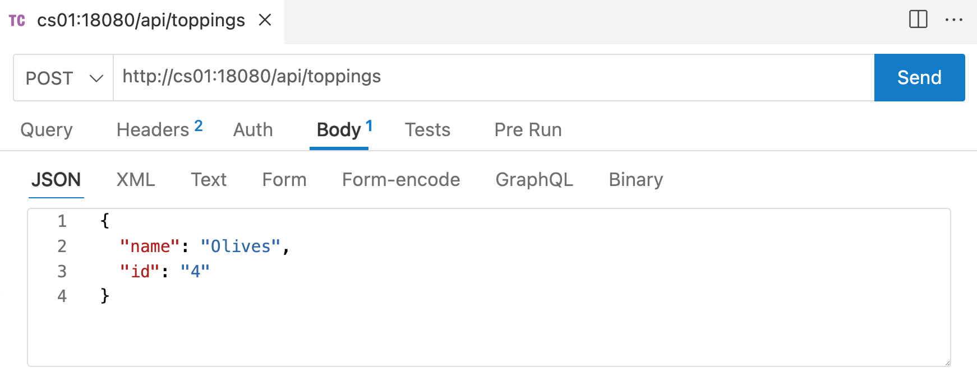Image resolution: width=977 pixels, height=372 pixels.
Task: Select the GraphQL body type
Action: tap(534, 180)
